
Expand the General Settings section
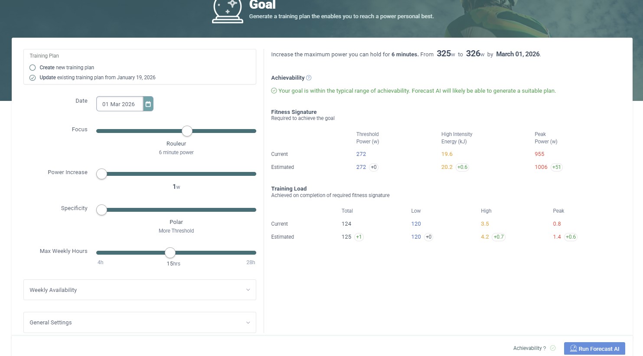pyautogui.click(x=140, y=323)
